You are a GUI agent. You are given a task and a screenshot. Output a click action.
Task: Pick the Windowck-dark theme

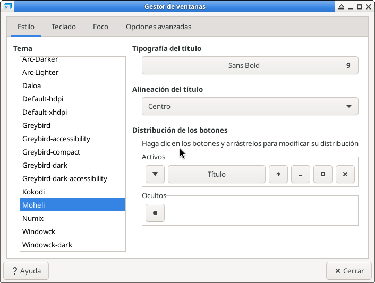47,245
